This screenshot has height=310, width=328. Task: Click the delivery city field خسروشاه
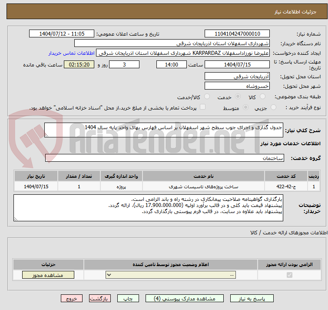pyautogui.click(x=237, y=86)
